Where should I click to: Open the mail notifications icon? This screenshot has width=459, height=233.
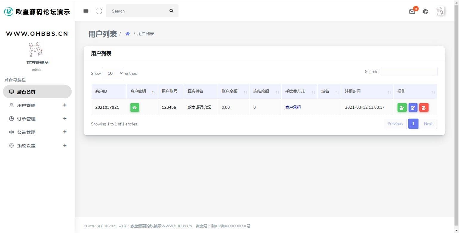point(412,12)
